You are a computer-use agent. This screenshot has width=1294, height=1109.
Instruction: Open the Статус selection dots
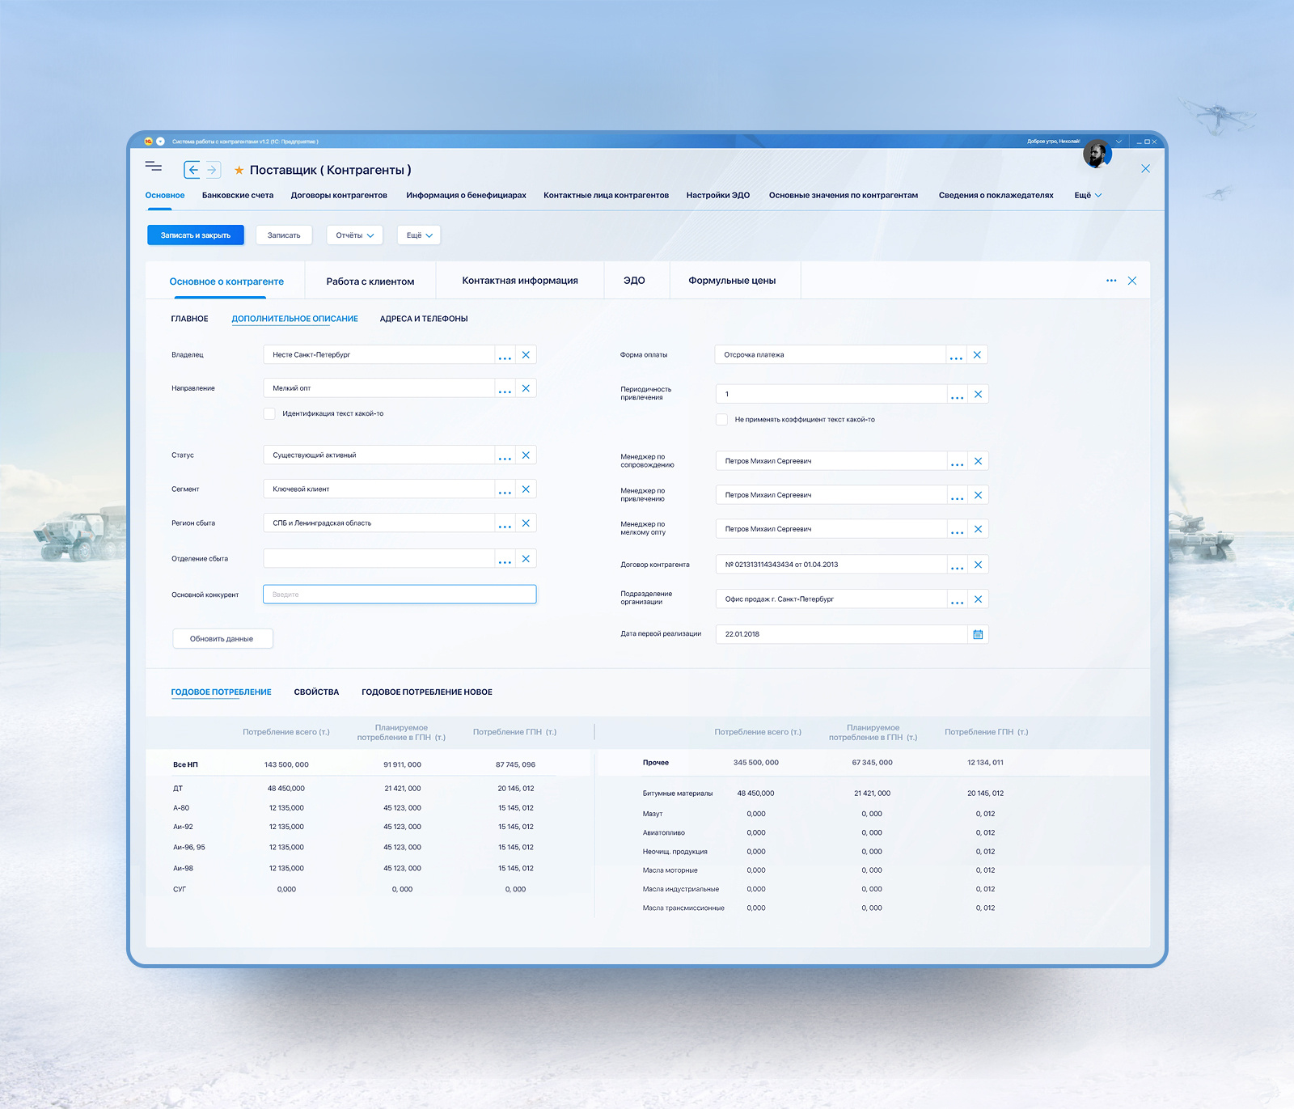click(x=505, y=457)
